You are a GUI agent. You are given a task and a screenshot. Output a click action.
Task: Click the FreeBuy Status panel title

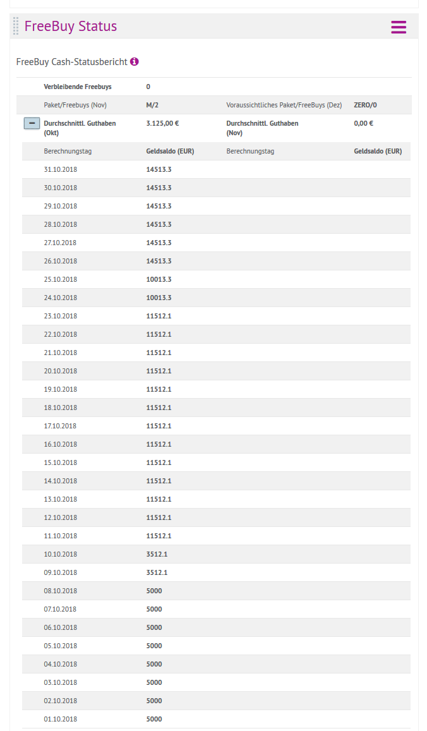click(x=71, y=27)
